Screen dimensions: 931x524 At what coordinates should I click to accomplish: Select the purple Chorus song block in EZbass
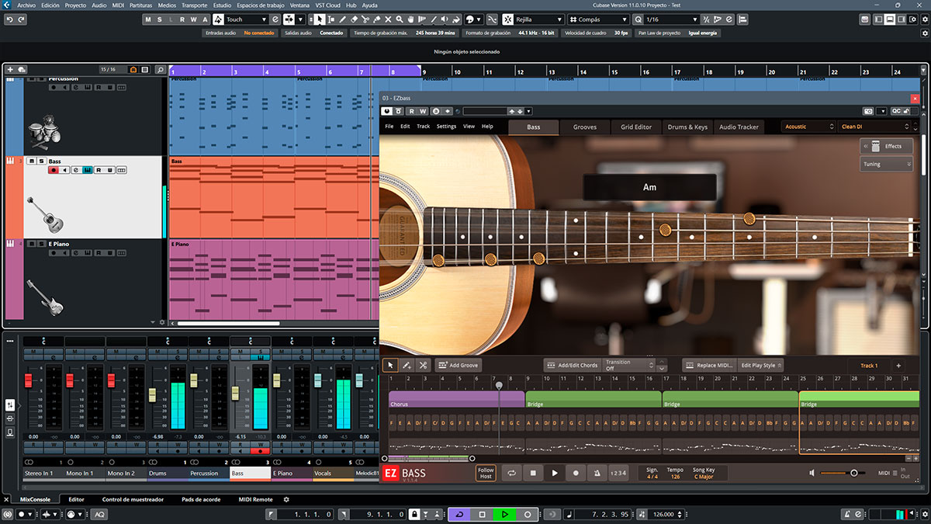pos(456,399)
